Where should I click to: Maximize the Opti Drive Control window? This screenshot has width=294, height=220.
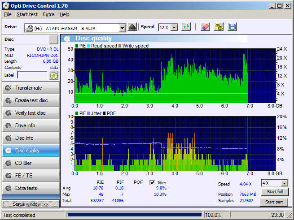coord(280,6)
